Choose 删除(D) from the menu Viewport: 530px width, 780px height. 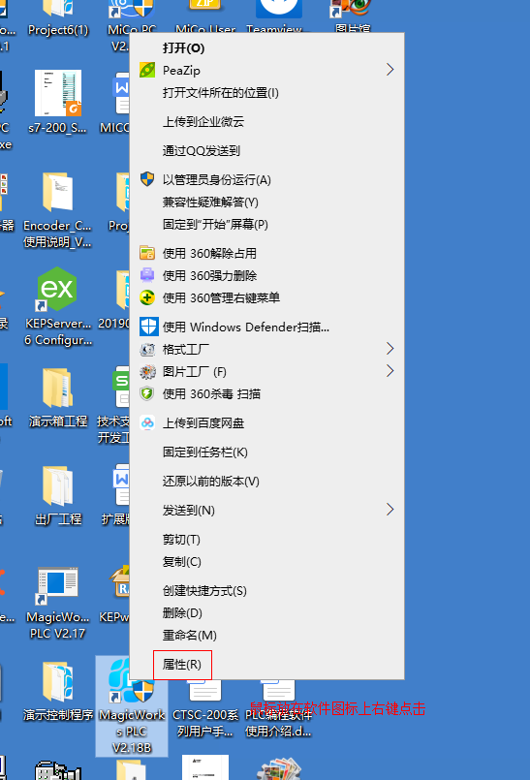(x=182, y=612)
